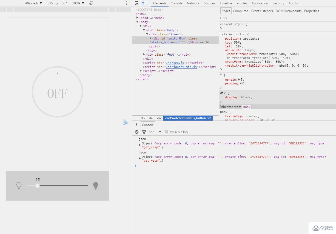Open device toolbar more options menu
Viewport: 336px width, 234px height.
127,3
